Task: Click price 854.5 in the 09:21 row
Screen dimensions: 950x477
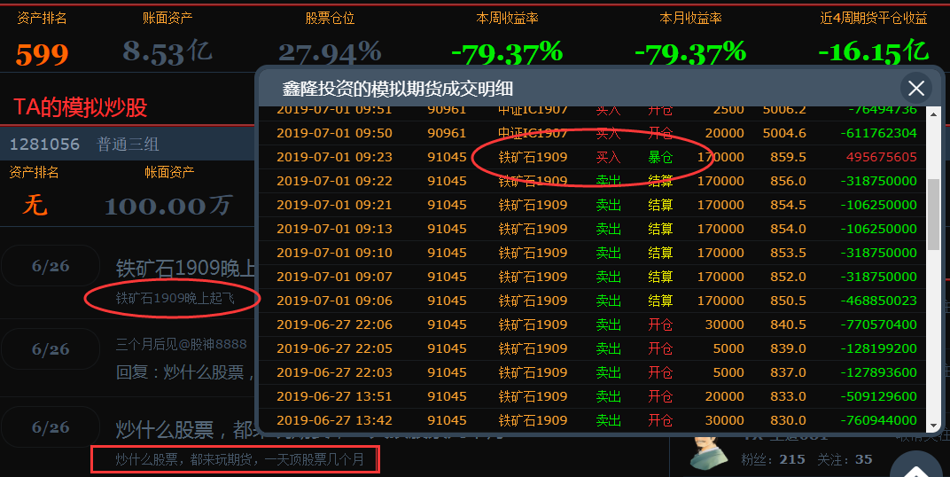Action: pyautogui.click(x=788, y=205)
